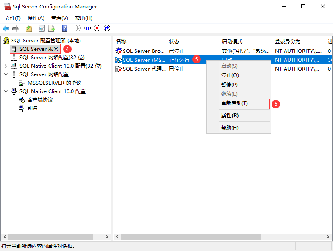Click the SQL Server (MS...) running service icon
This screenshot has height=251, width=333.
[119, 60]
